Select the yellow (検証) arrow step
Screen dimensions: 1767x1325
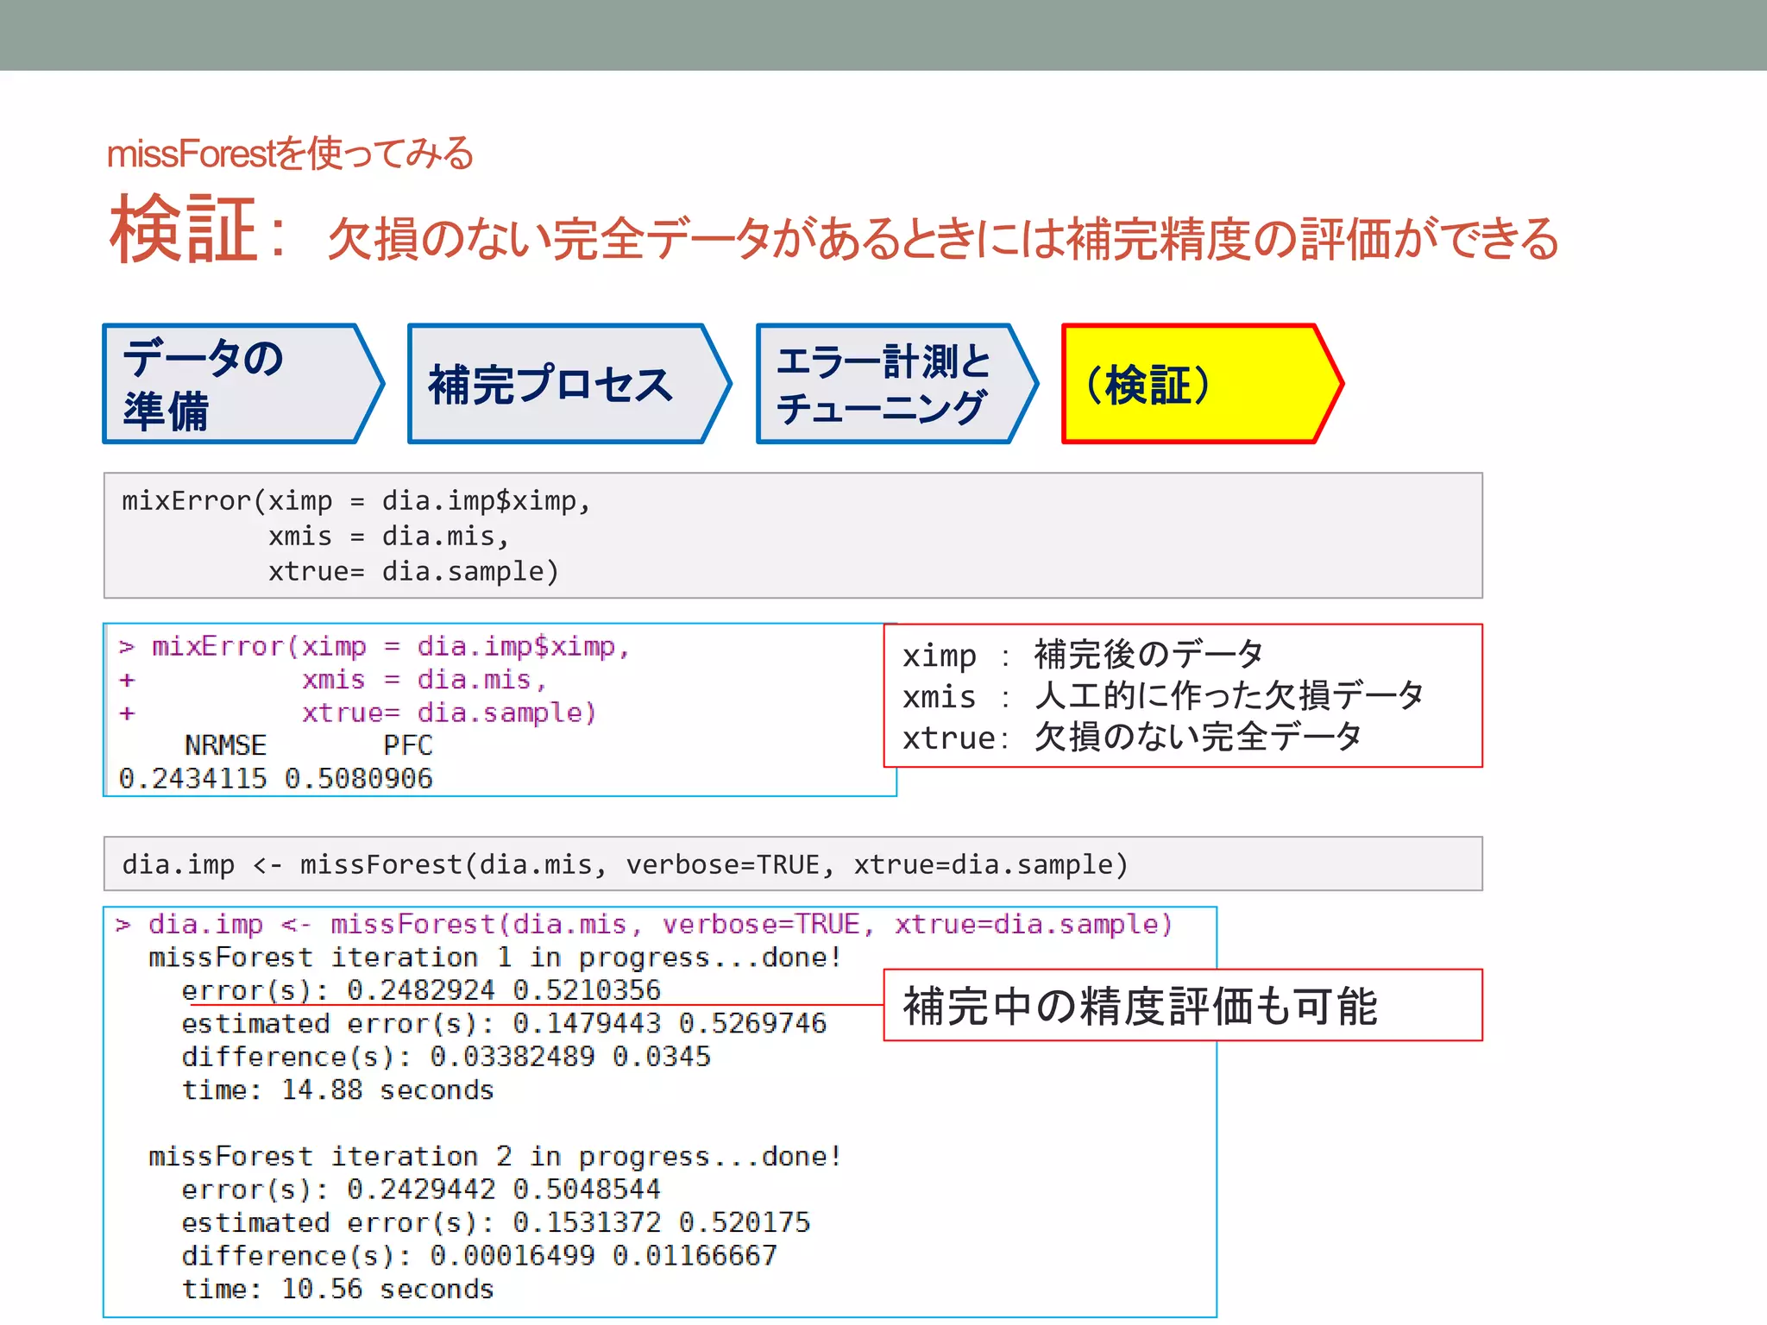1195,384
